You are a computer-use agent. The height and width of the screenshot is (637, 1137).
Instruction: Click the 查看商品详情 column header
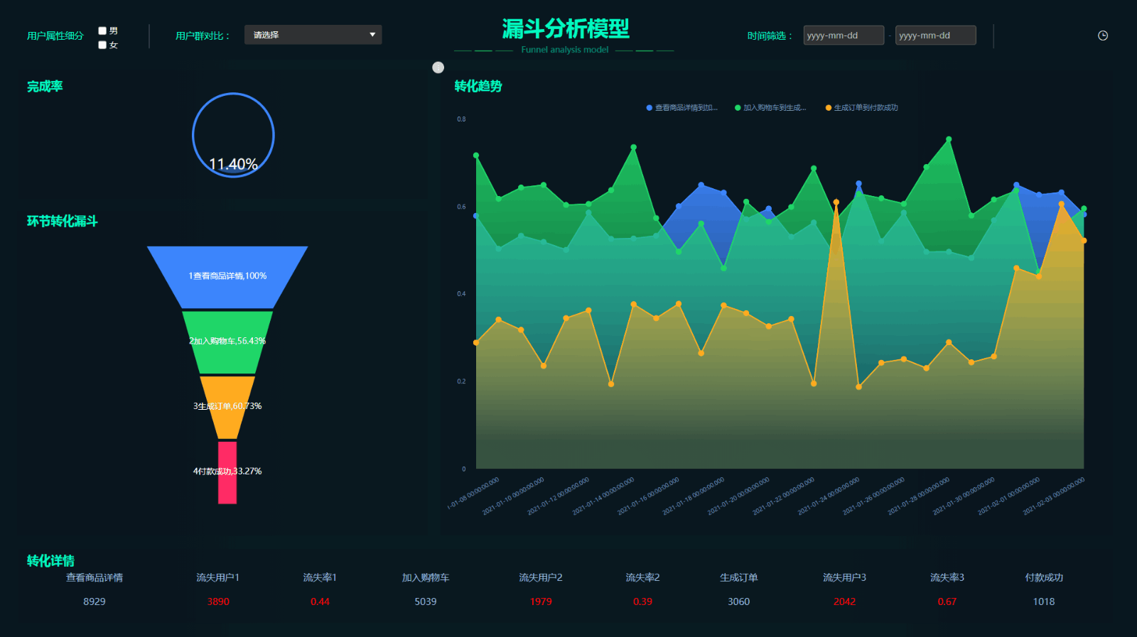(95, 577)
